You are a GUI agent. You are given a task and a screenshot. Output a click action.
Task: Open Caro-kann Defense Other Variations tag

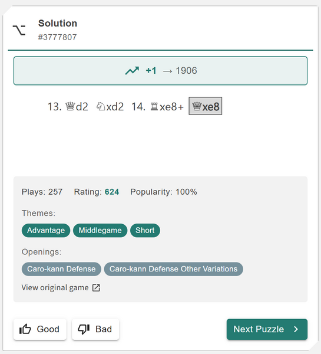pyautogui.click(x=173, y=269)
